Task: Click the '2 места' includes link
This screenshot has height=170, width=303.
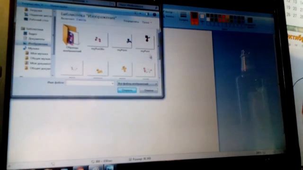Action: click(81, 19)
